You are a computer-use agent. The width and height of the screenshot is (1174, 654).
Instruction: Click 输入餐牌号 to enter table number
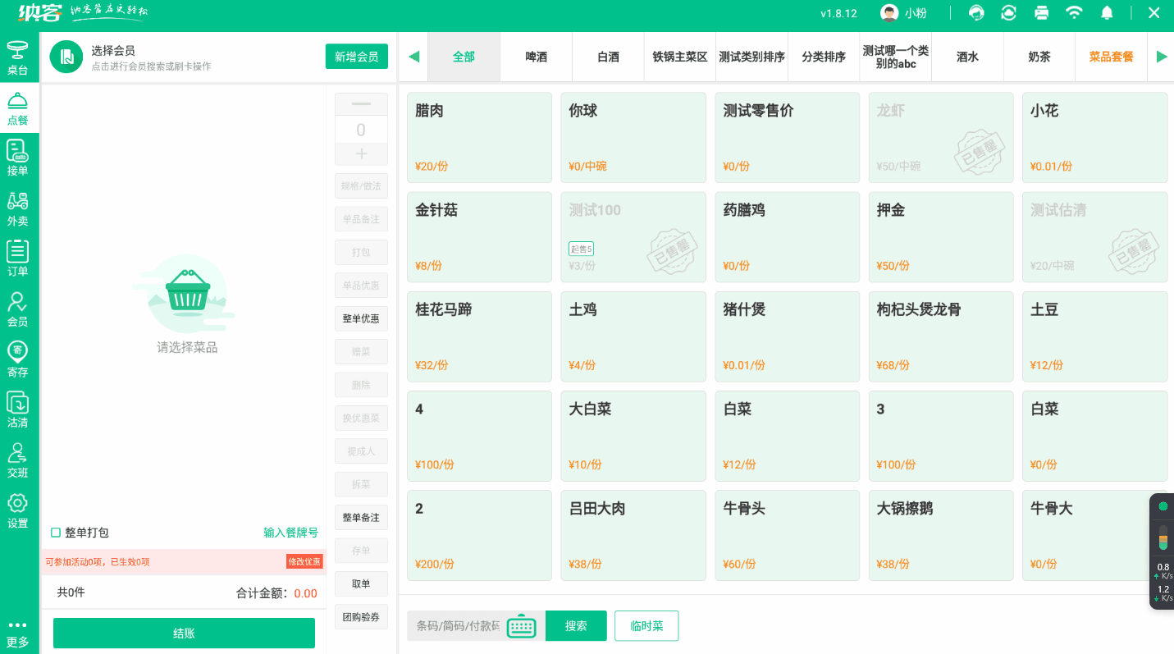click(291, 533)
